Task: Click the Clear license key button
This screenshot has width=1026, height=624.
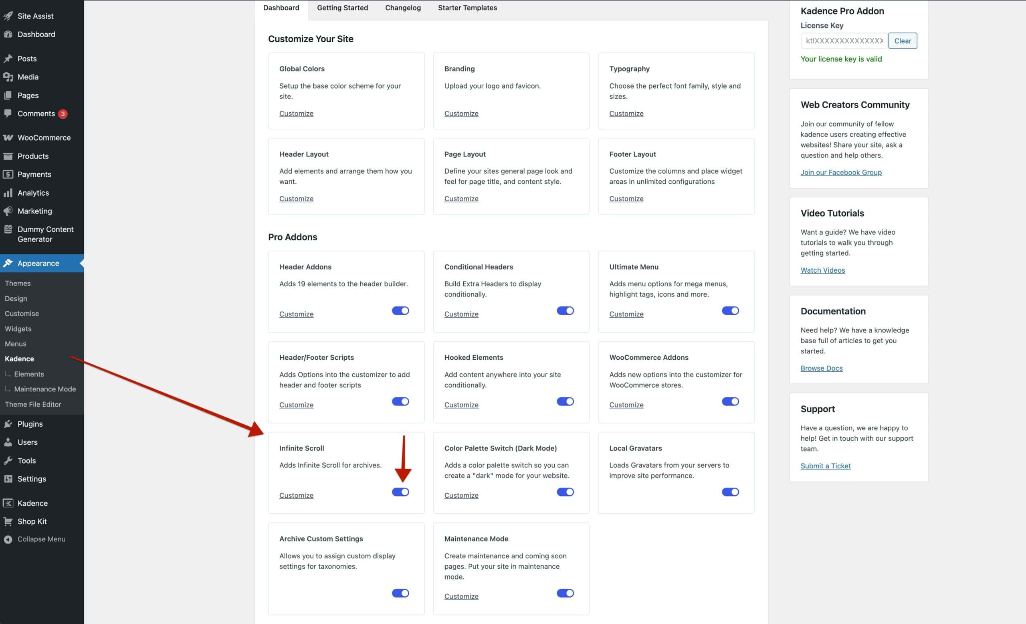Action: tap(902, 41)
